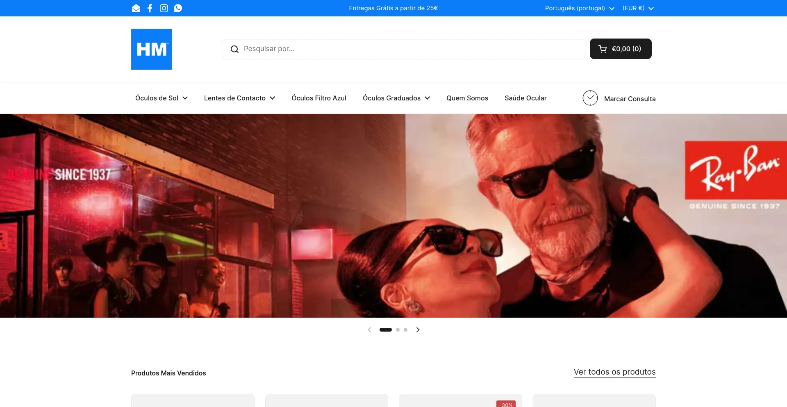This screenshot has width=787, height=407.
Task: Open the Quem Somos page
Action: (467, 98)
